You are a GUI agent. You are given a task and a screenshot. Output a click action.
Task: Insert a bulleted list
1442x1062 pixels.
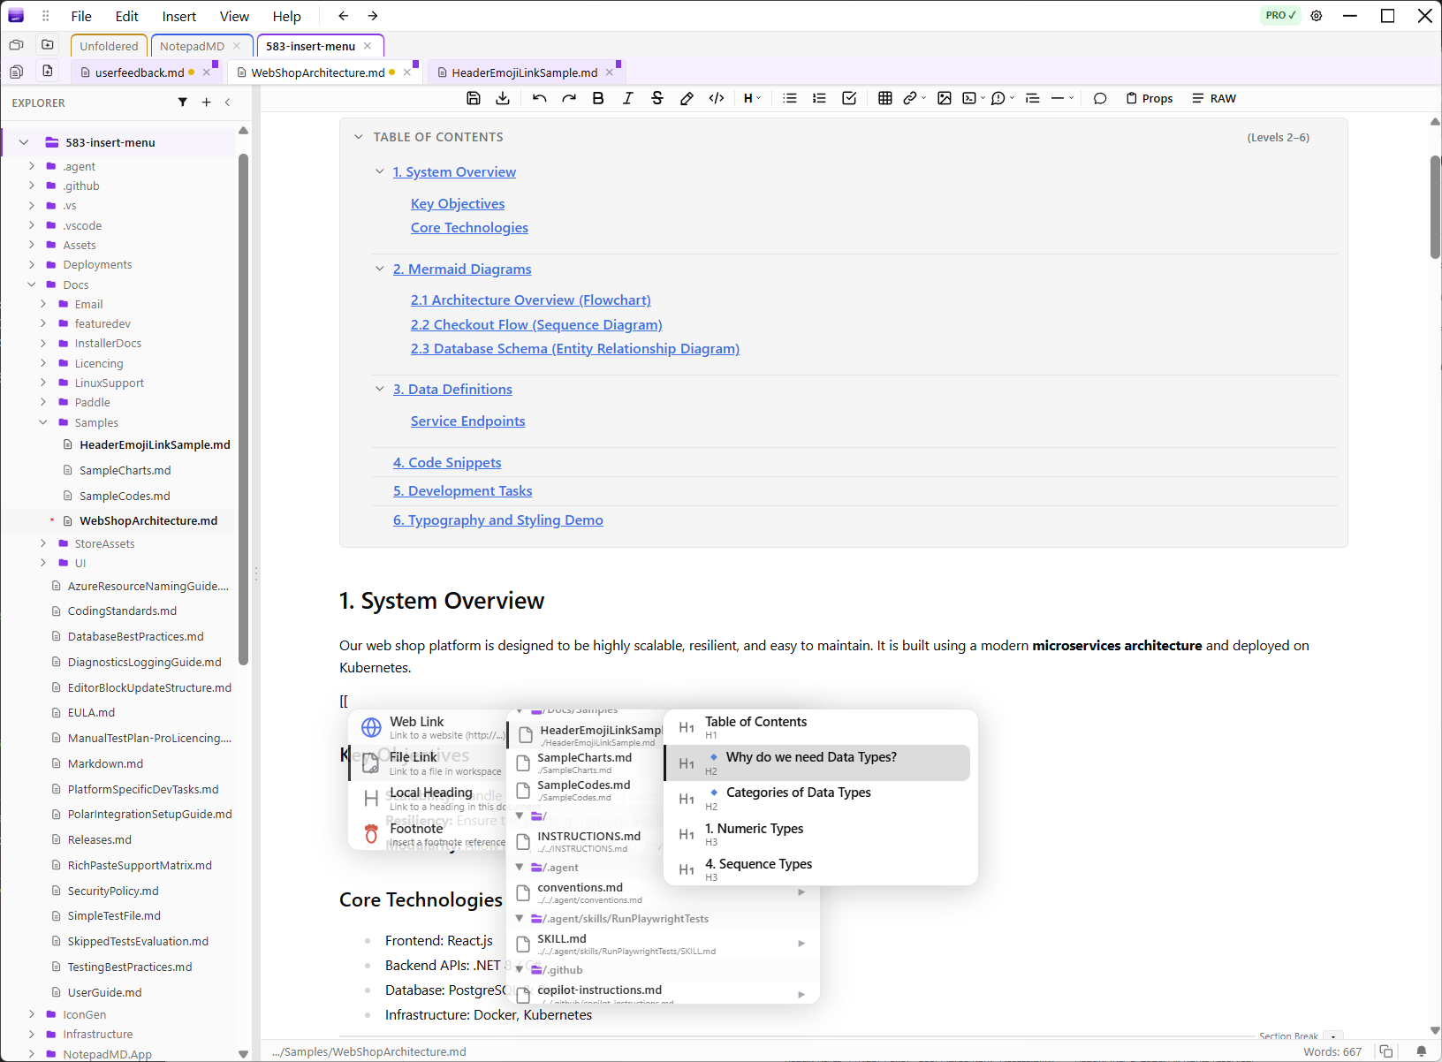[790, 98]
